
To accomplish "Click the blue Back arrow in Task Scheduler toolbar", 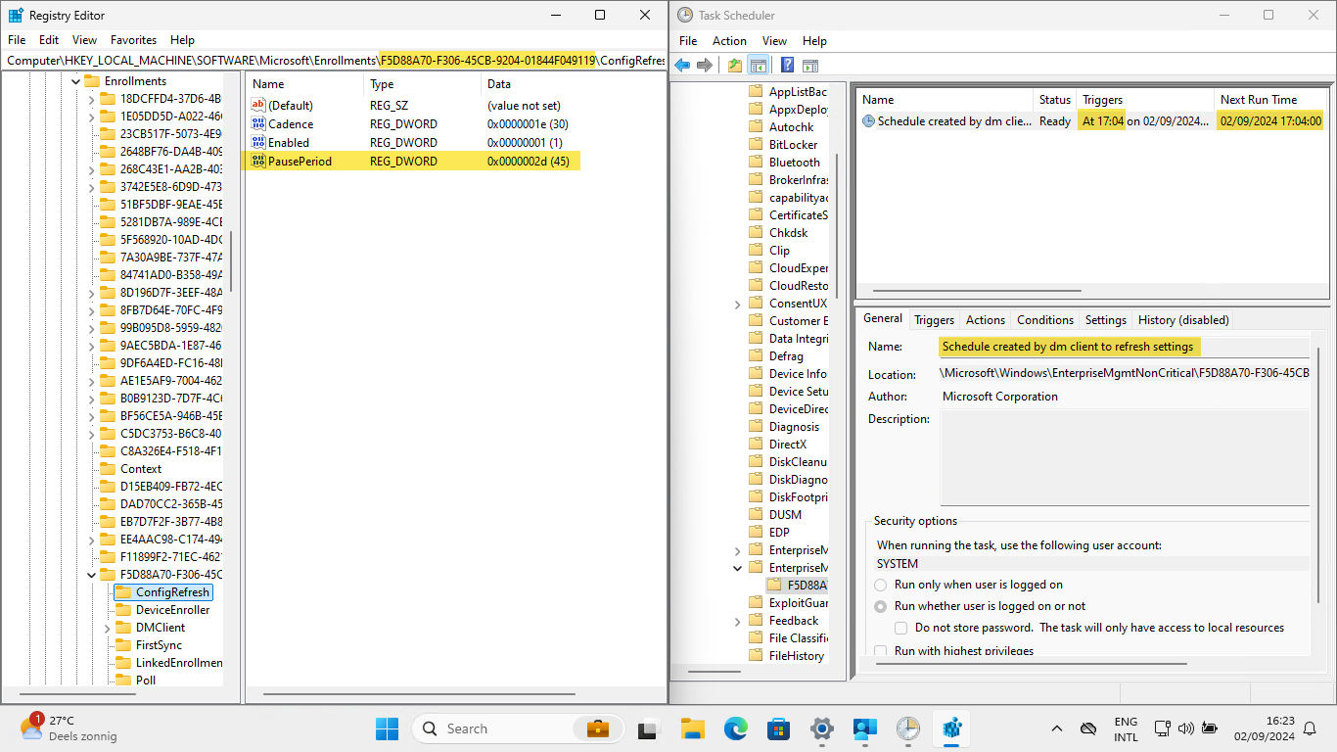I will [682, 66].
